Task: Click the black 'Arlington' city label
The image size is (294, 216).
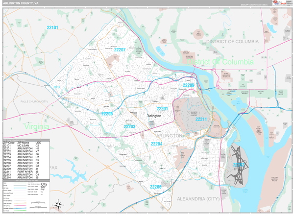Action: [157, 116]
